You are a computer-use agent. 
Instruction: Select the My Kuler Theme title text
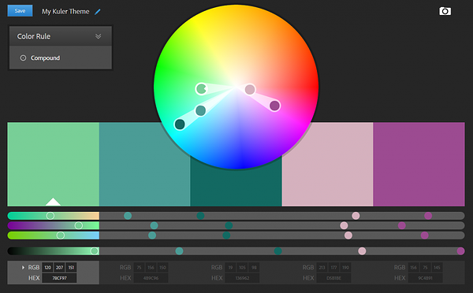(x=65, y=12)
